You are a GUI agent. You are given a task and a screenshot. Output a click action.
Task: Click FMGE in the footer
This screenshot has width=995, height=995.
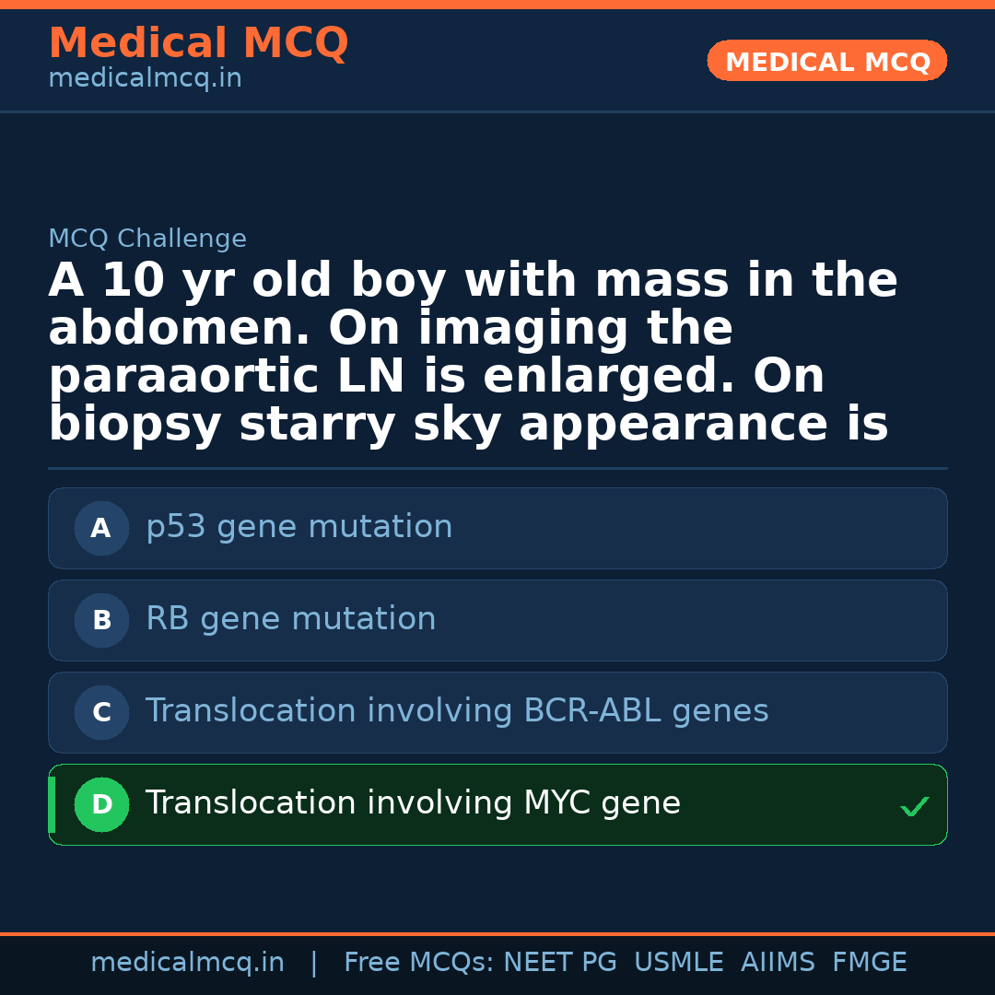click(x=869, y=963)
